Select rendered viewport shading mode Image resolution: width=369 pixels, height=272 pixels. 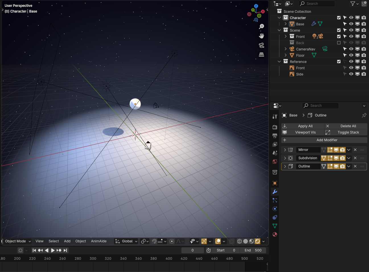257,241
